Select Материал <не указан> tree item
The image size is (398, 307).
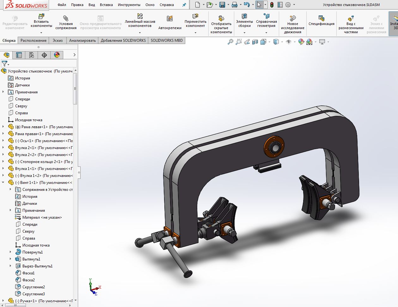click(42, 217)
